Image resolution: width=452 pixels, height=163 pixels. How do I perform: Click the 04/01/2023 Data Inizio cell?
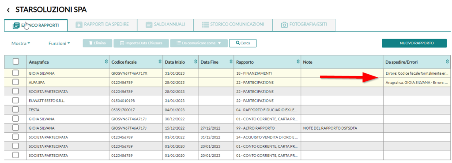(181, 110)
